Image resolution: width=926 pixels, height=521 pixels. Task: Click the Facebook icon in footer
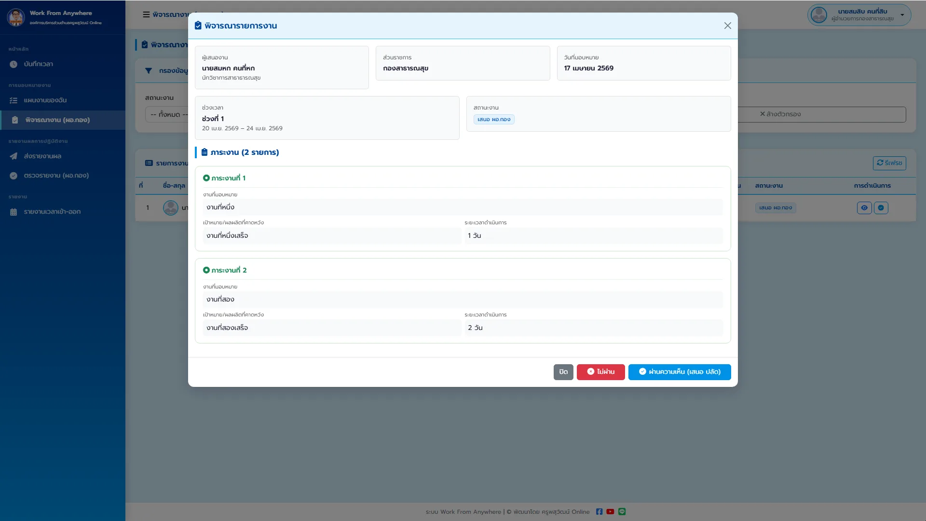coord(599,512)
